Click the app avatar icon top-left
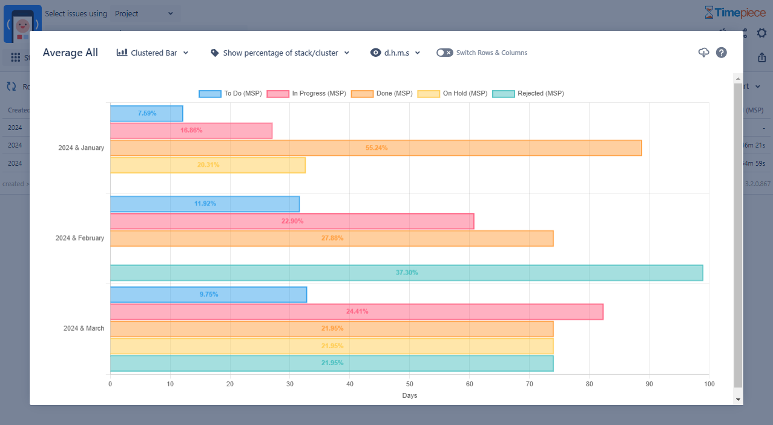 tap(22, 24)
